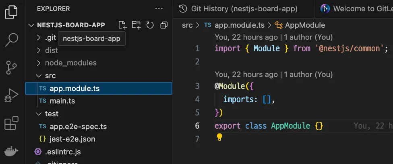
Task: Create a new file in NESTJS-BOARD-APP
Action: pyautogui.click(x=122, y=25)
